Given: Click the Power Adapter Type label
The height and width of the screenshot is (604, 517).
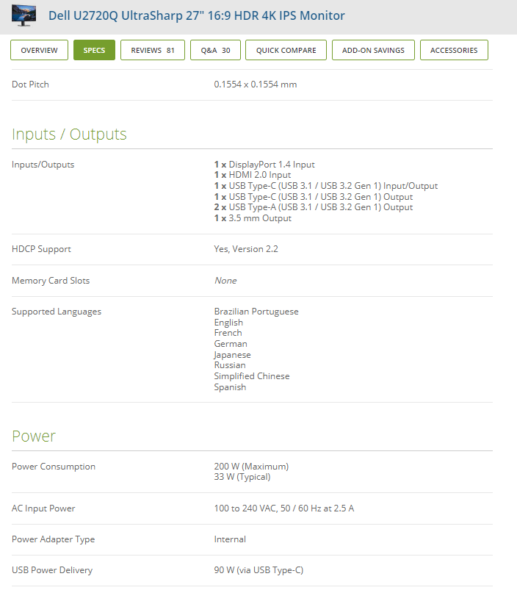Looking at the screenshot, I should (x=54, y=539).
